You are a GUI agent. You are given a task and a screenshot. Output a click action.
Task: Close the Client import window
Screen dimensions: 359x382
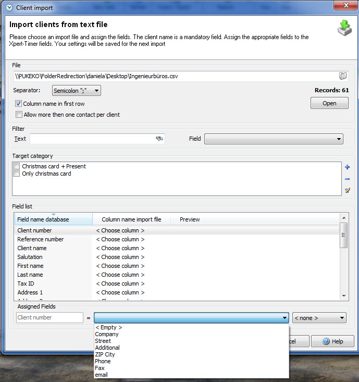pos(345,5)
